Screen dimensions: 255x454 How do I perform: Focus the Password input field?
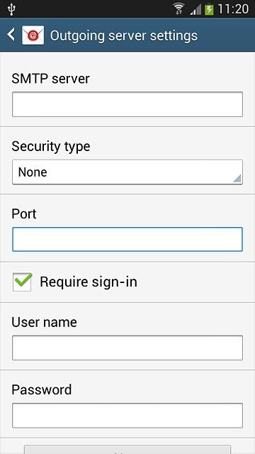(x=127, y=416)
